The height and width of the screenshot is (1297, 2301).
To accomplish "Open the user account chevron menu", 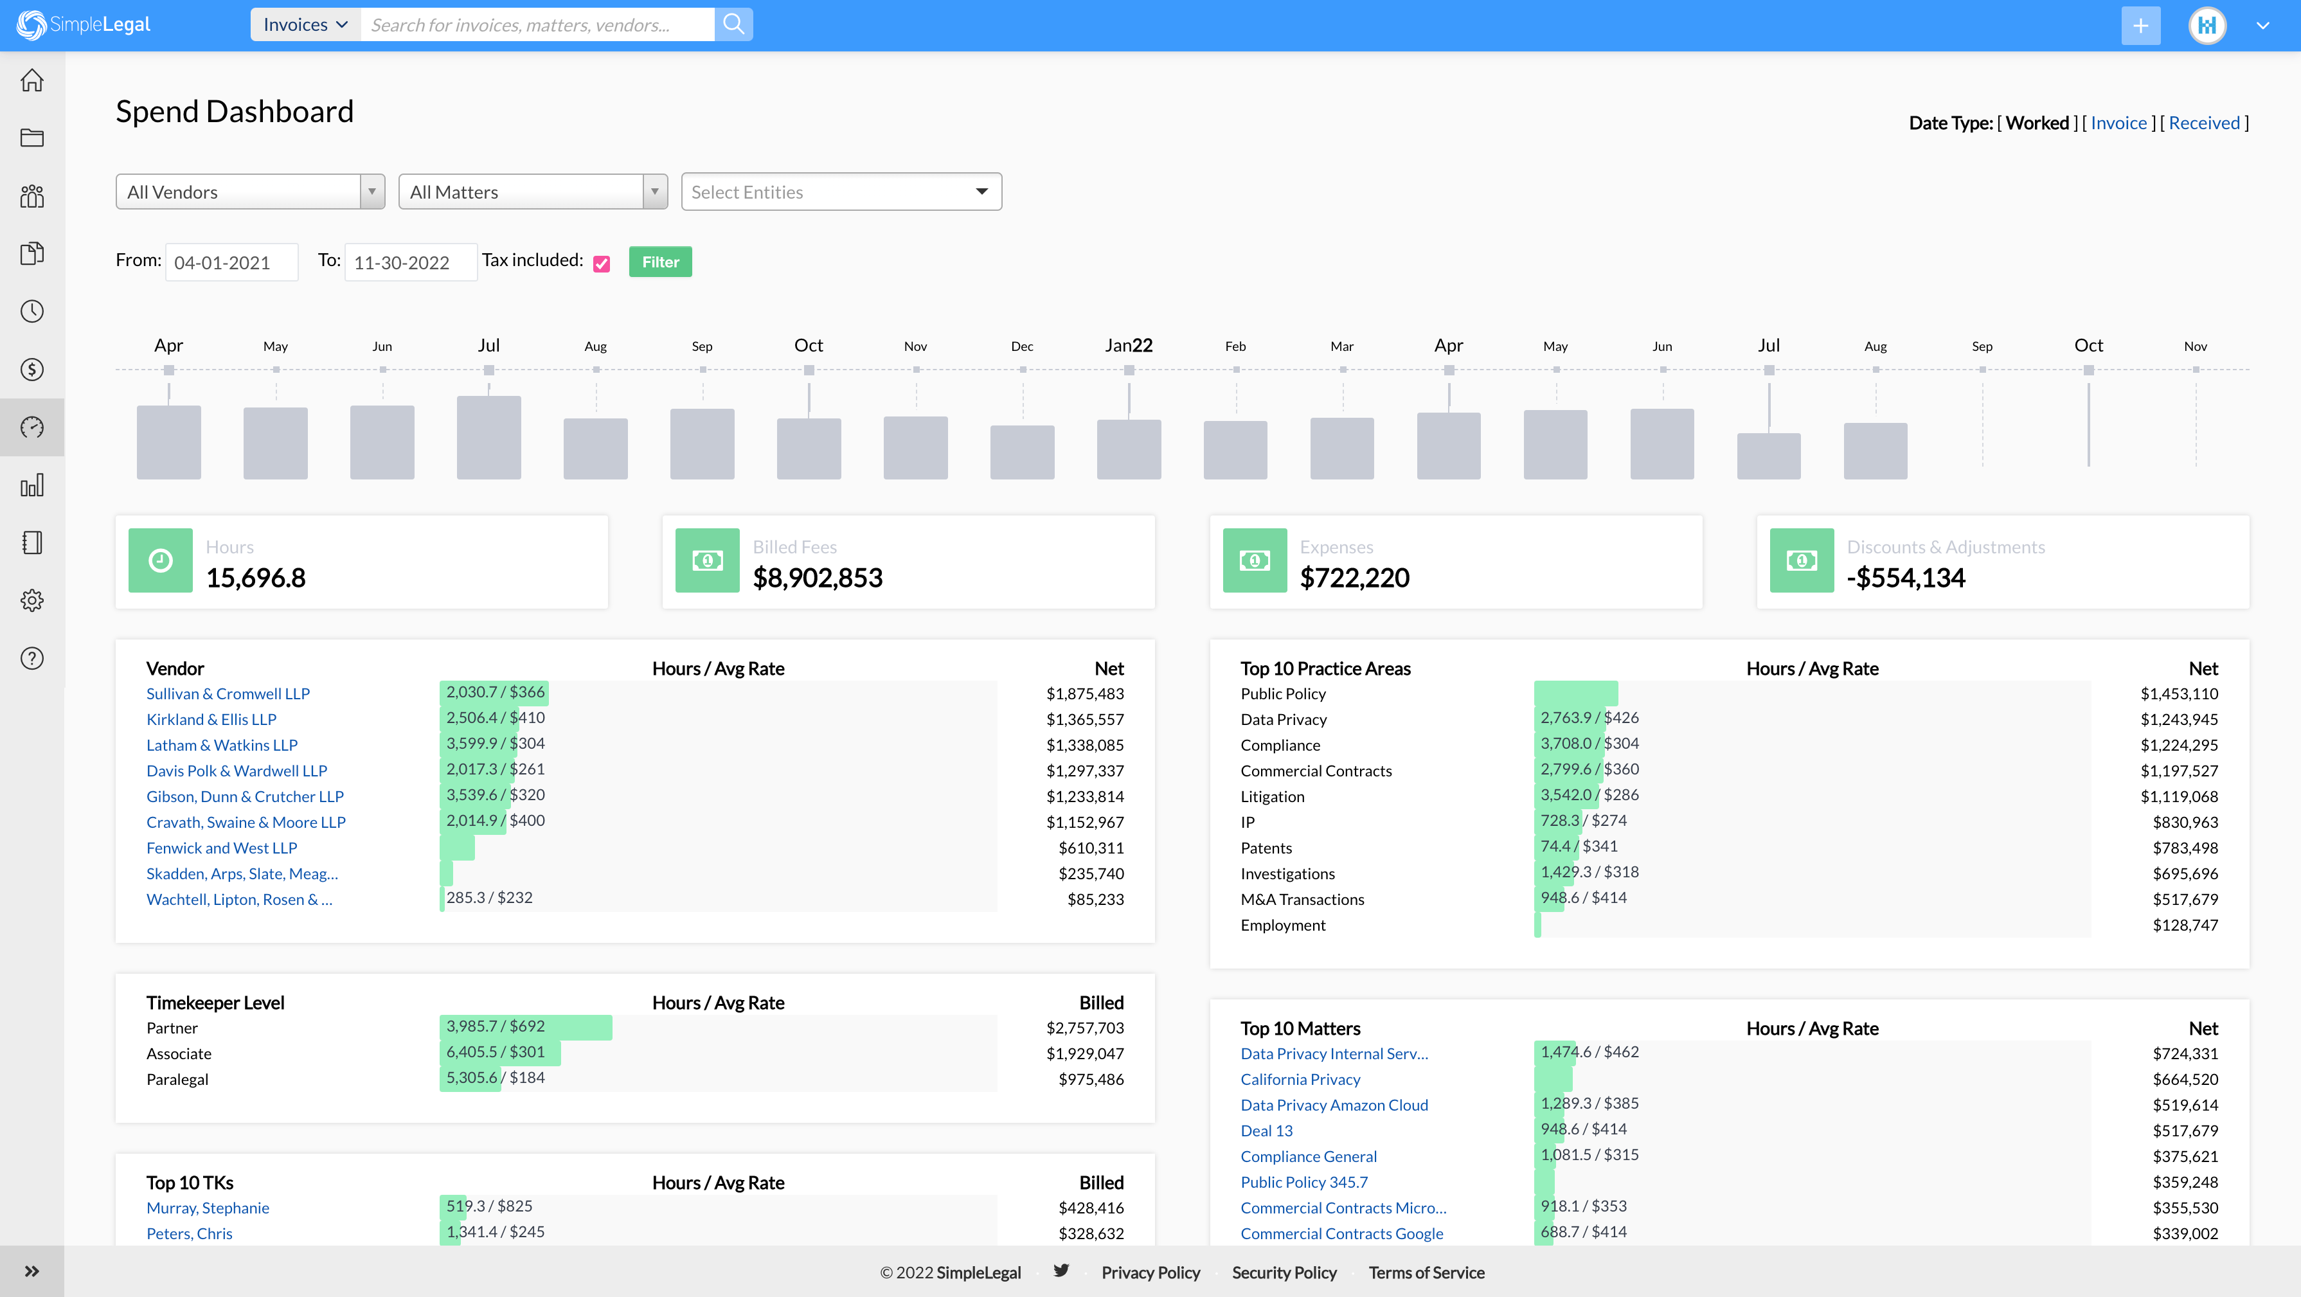I will point(2264,24).
